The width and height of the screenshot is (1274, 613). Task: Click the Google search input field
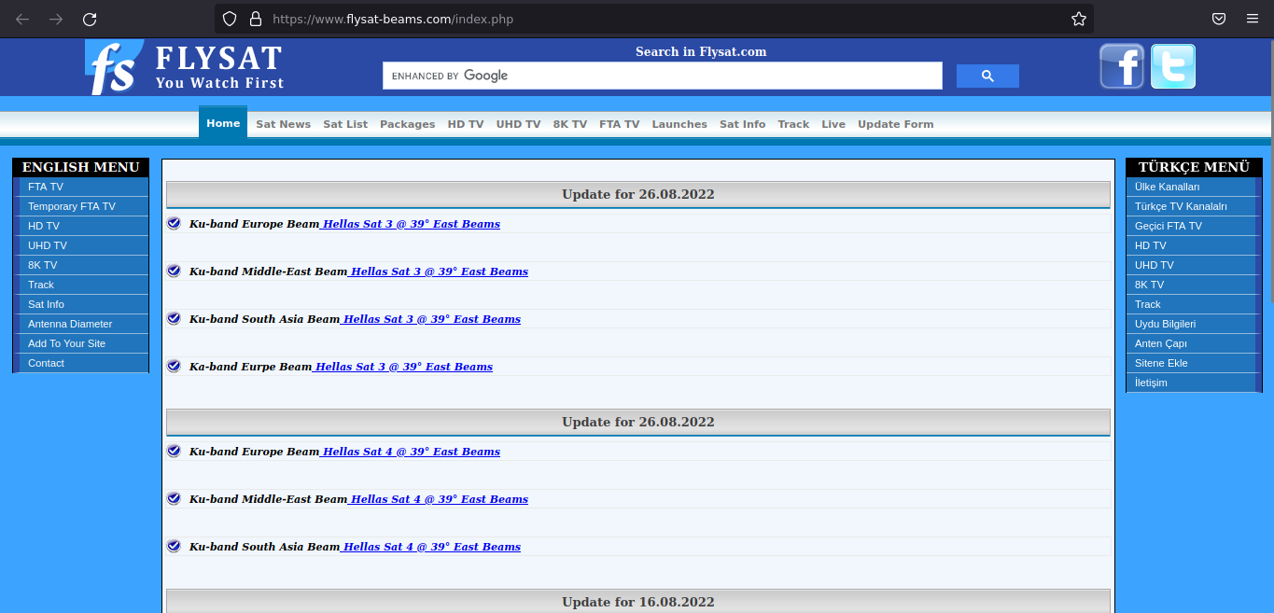[x=663, y=76]
